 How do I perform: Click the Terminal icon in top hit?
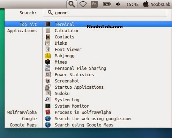(x=48, y=24)
